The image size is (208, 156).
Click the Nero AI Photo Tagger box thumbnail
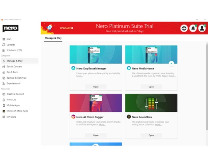coord(96,103)
